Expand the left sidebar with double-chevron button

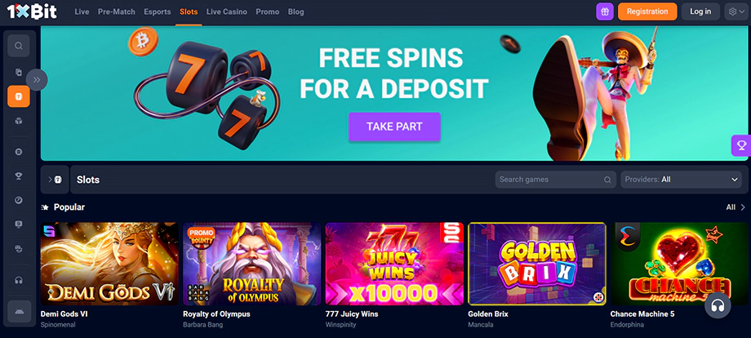37,80
